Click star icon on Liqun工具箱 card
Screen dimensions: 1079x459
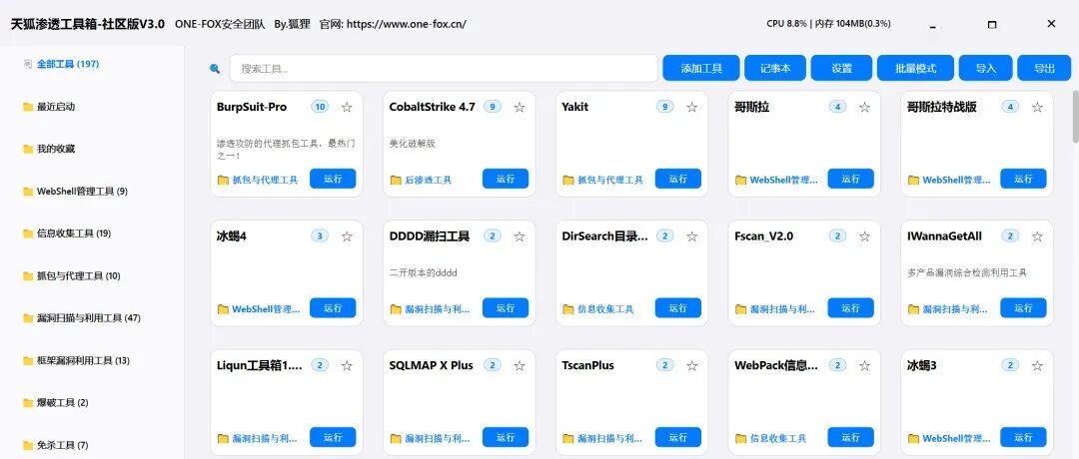[x=347, y=365]
